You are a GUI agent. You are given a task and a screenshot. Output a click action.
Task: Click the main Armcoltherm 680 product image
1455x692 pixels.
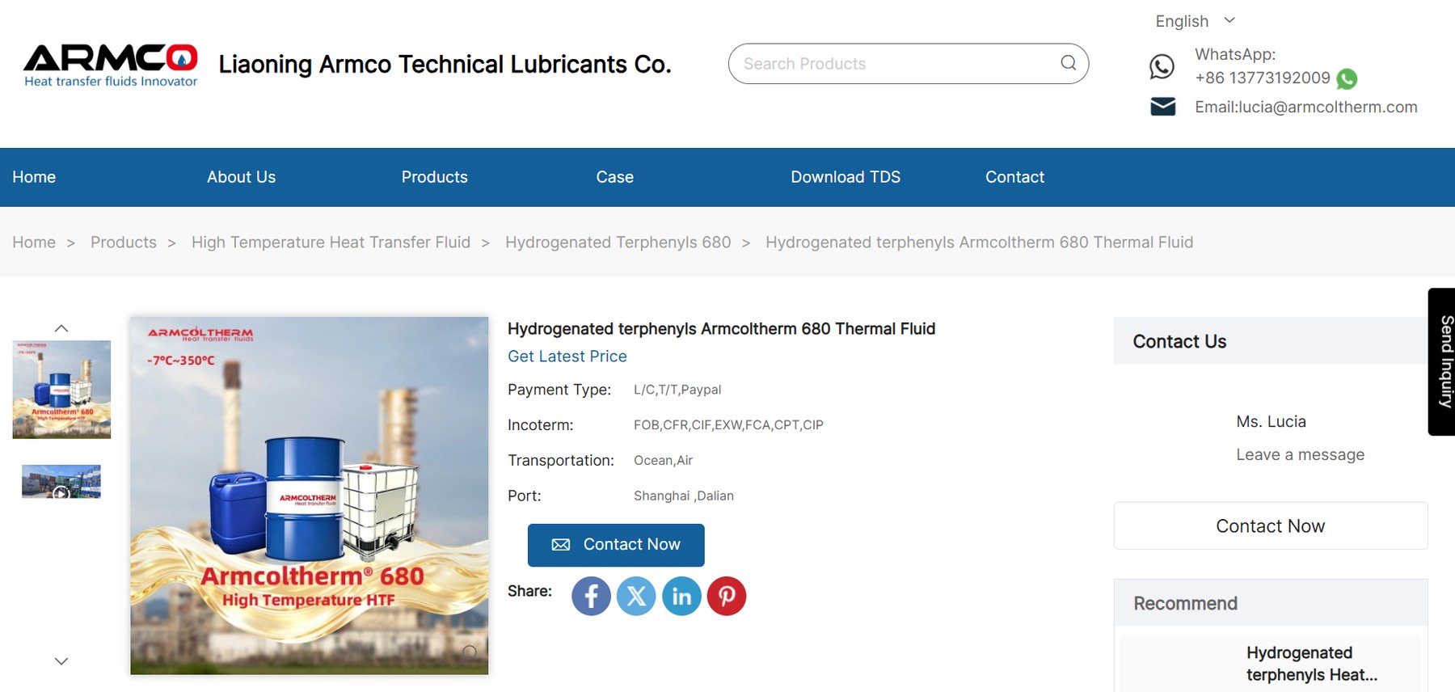tap(310, 496)
